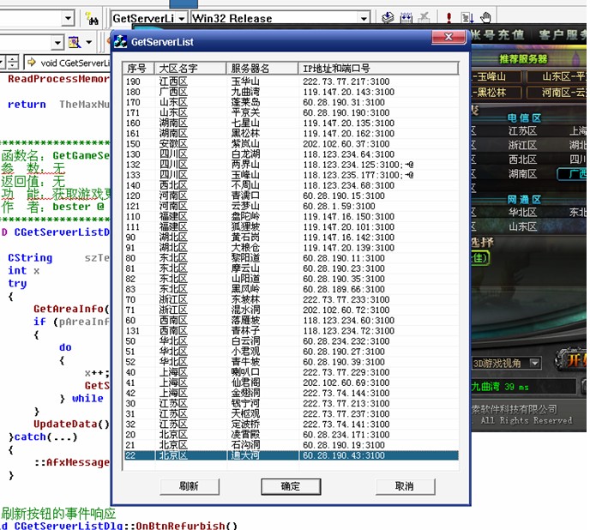
Task: Choose 华北区 in the launcher's 网通区 list
Action: [x=522, y=213]
